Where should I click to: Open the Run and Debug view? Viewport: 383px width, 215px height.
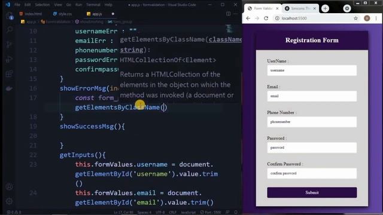[10, 59]
